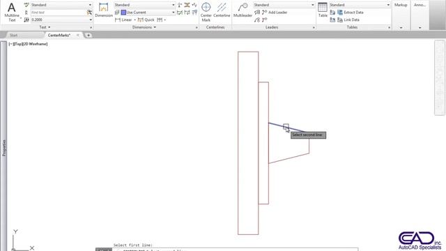The height and width of the screenshot is (251, 446).
Task: Click the Link Data label
Action: pyautogui.click(x=351, y=20)
